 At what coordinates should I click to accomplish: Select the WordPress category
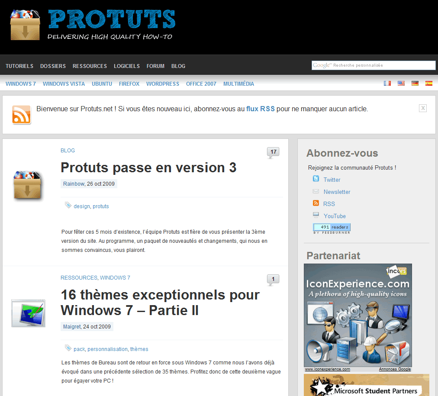163,84
